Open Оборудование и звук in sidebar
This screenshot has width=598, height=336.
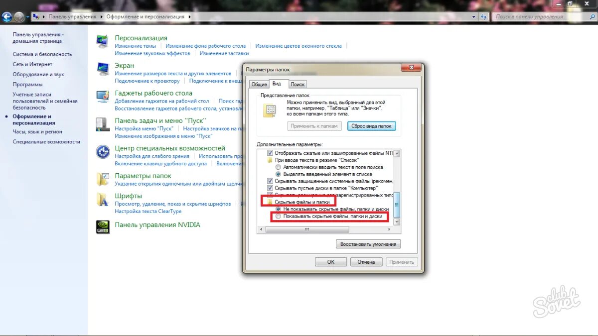click(x=38, y=74)
